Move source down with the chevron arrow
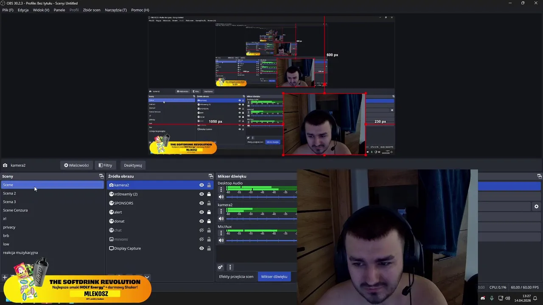This screenshot has width=543, height=305. (x=147, y=277)
